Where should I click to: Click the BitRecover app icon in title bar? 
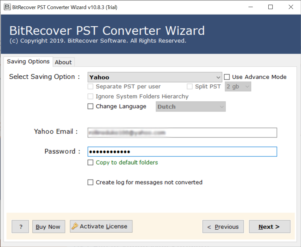pyautogui.click(x=7, y=7)
